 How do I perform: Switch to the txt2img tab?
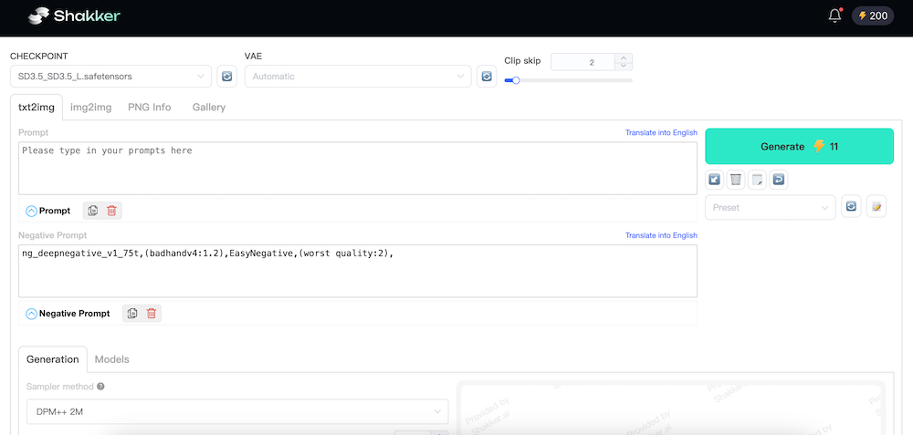point(37,107)
